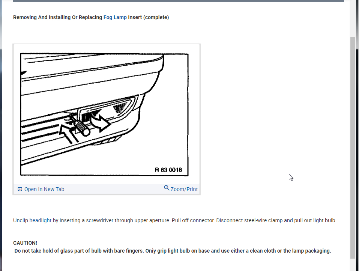Click the text 'Removing And Installing Or Replacing'
This screenshot has height=271, width=359.
click(57, 17)
